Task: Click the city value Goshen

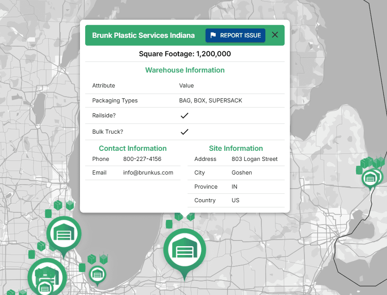Action: [242, 173]
